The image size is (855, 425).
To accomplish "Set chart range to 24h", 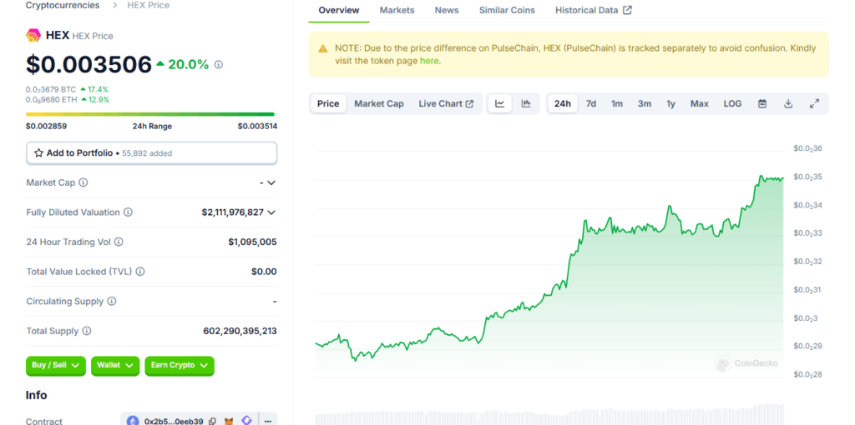I will tap(563, 103).
